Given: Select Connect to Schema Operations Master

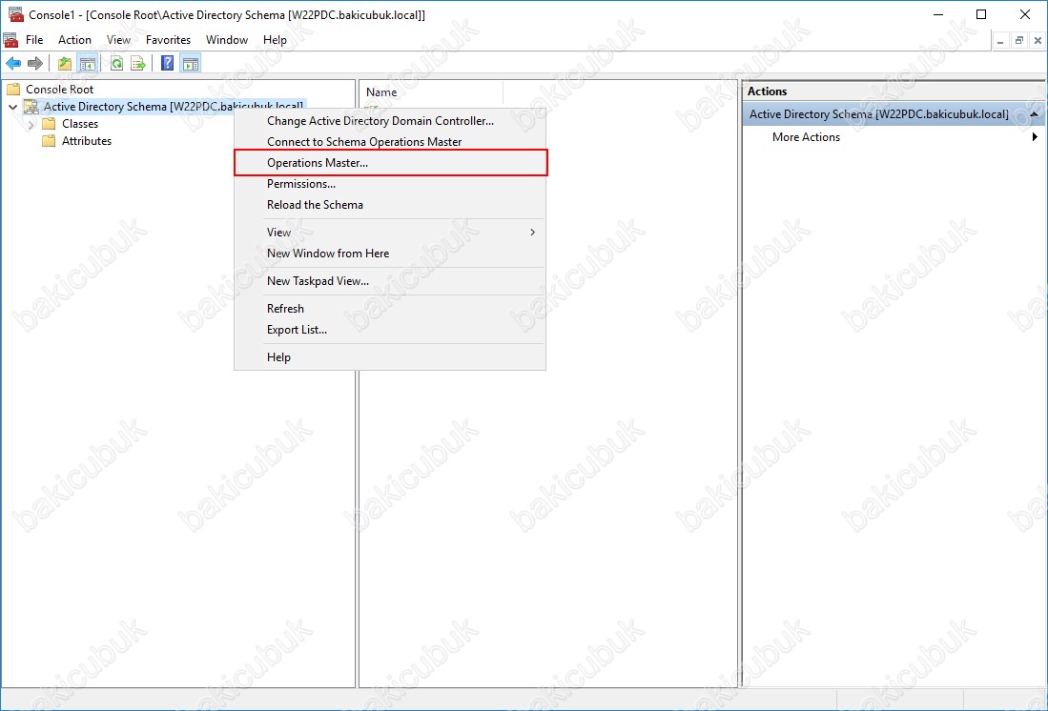Looking at the screenshot, I should (390, 142).
